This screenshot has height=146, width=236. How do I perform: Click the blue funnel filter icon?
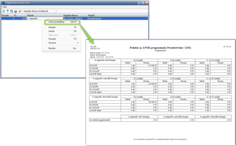(7, 11)
